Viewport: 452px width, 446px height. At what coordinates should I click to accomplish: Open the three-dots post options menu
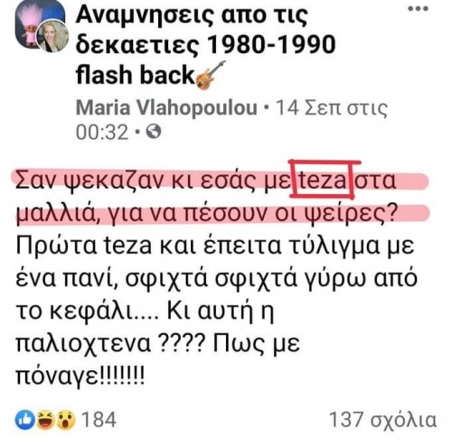tap(418, 8)
